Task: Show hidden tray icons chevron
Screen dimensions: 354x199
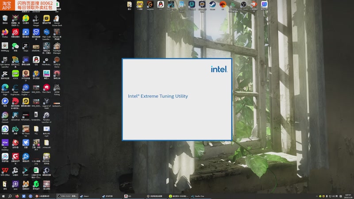Action: (x=317, y=196)
